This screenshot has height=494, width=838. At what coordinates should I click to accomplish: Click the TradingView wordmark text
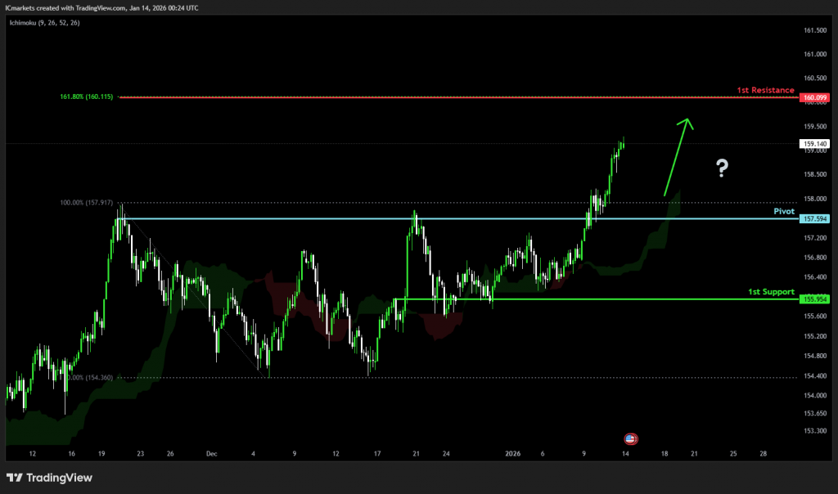(59, 478)
